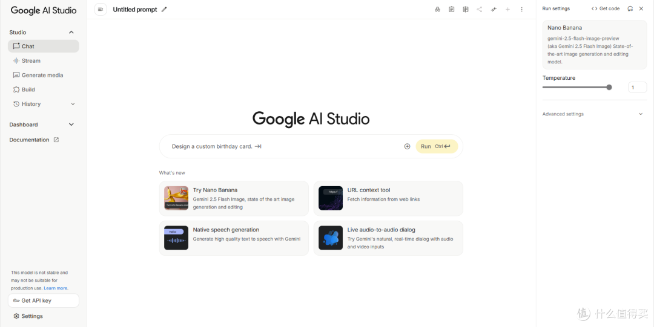The height and width of the screenshot is (327, 654).
Task: Click the Get API key button
Action: pos(44,300)
